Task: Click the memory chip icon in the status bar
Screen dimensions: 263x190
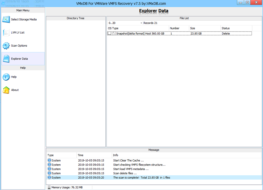Action: pos(49,187)
